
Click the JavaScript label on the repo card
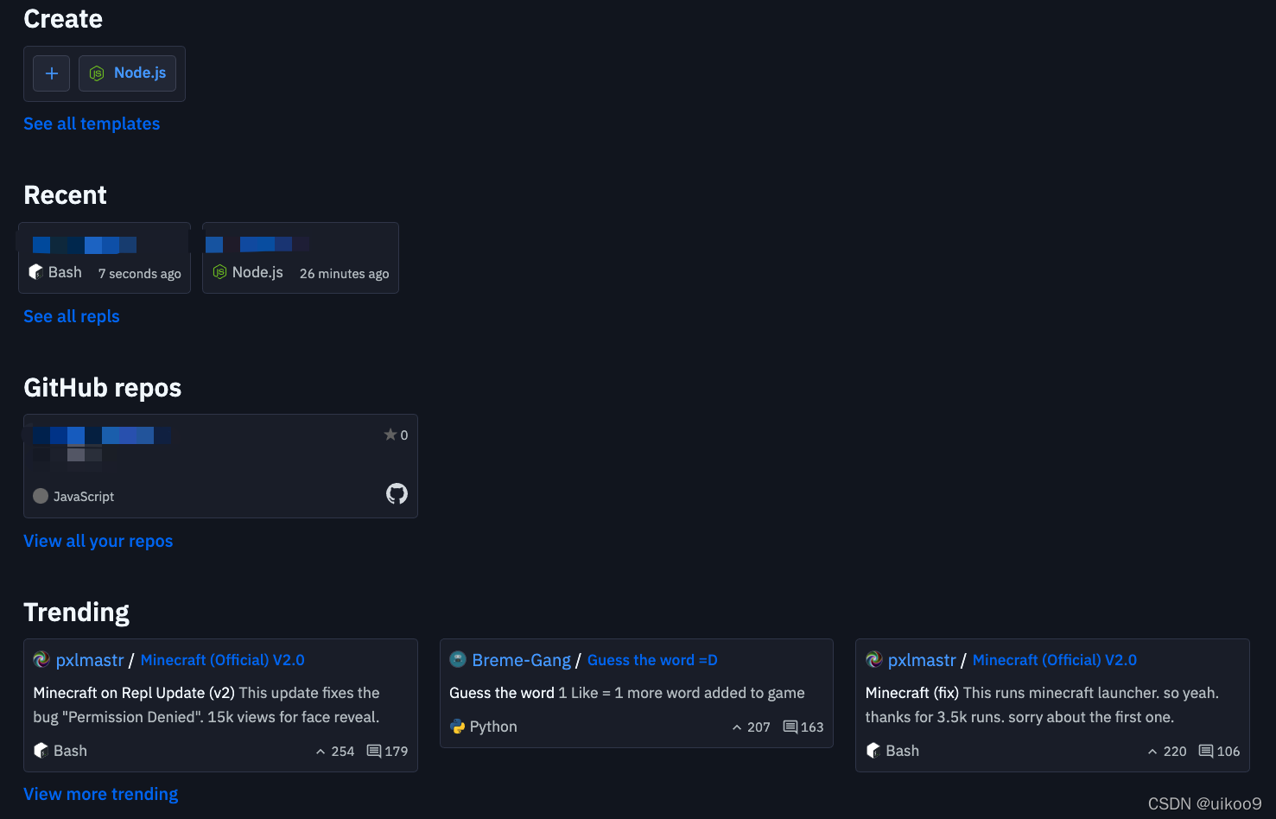(x=84, y=497)
